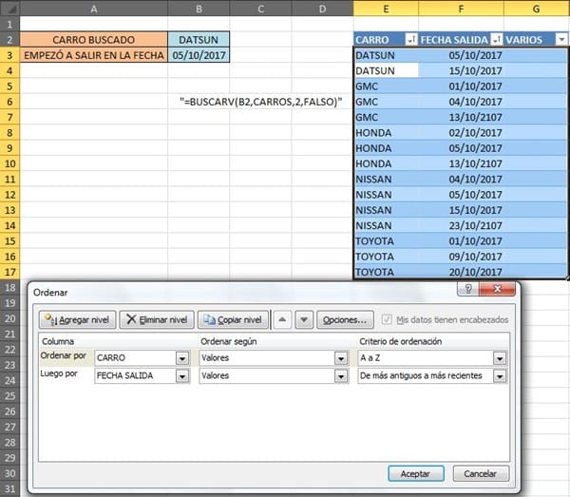
Task: Expand the 'Ordenar por' CARRO column dropdown
Action: (x=181, y=358)
